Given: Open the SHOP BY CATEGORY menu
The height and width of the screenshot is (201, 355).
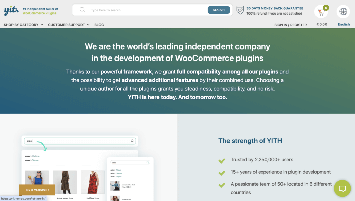Looking at the screenshot, I should (x=21, y=25).
